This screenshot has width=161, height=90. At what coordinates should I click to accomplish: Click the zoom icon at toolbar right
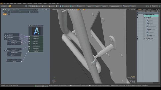pos(150,6)
